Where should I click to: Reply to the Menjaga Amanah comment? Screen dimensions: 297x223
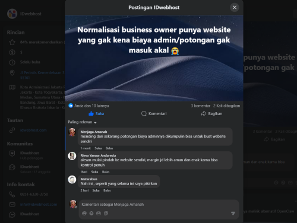pyautogui.click(x=109, y=148)
